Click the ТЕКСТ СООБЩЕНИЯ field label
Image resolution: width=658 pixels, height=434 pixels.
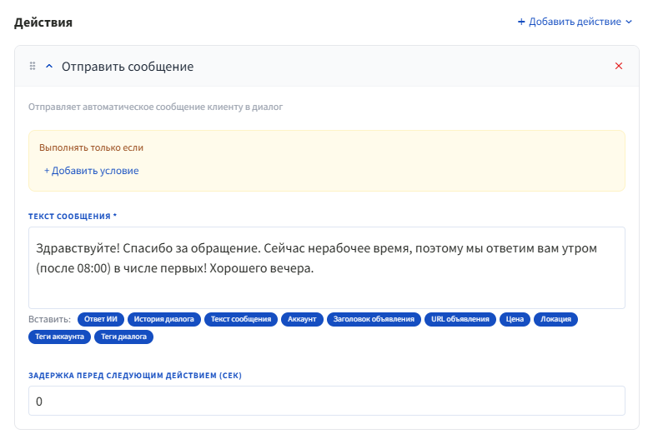[x=73, y=217]
